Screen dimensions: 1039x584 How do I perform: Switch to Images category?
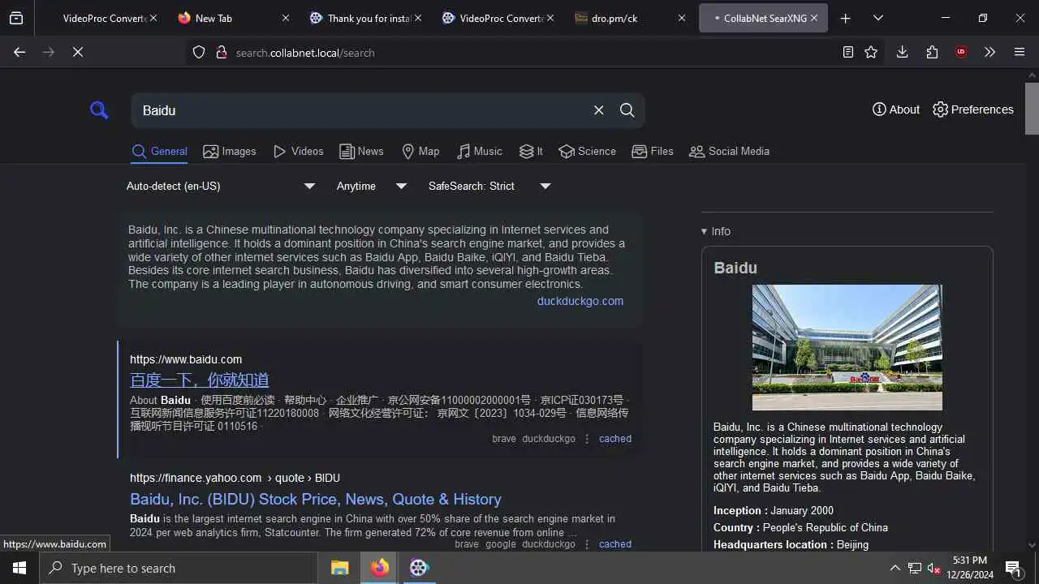(x=230, y=151)
